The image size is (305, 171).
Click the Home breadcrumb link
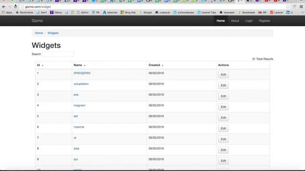click(x=39, y=33)
